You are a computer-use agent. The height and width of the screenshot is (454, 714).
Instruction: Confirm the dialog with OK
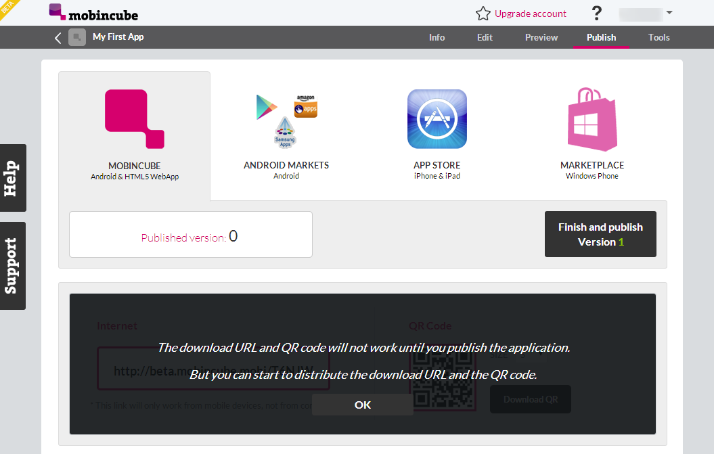pyautogui.click(x=363, y=405)
